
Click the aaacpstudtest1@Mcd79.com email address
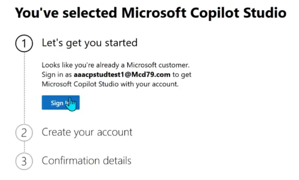coord(122,75)
